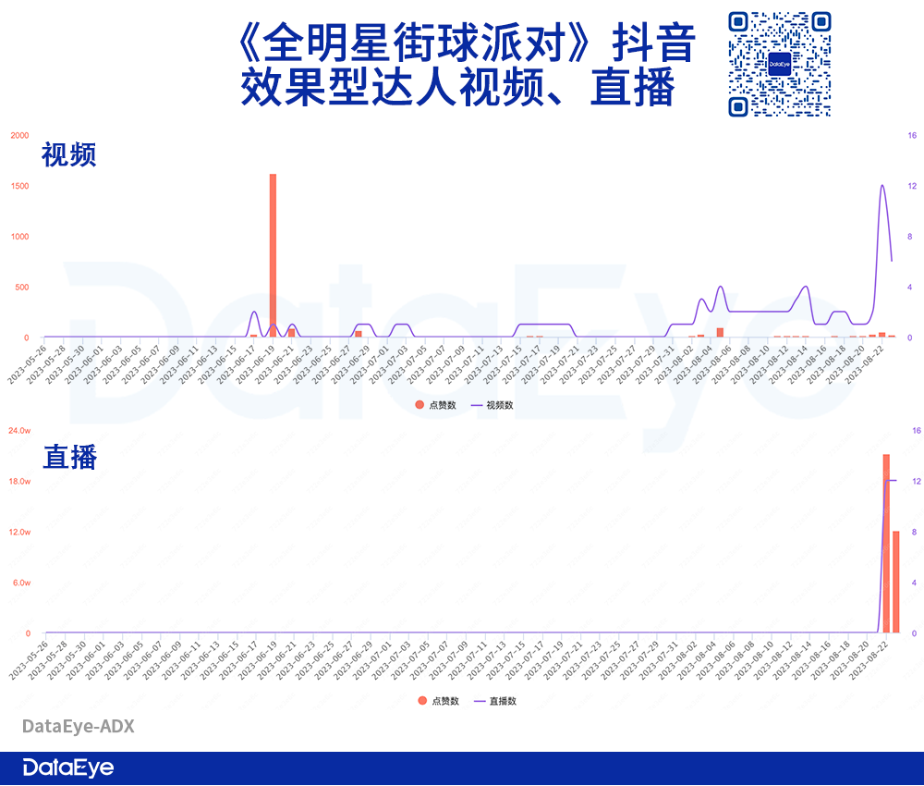
Task: Click the DataEye logo inside the QR code
Action: pyautogui.click(x=779, y=64)
